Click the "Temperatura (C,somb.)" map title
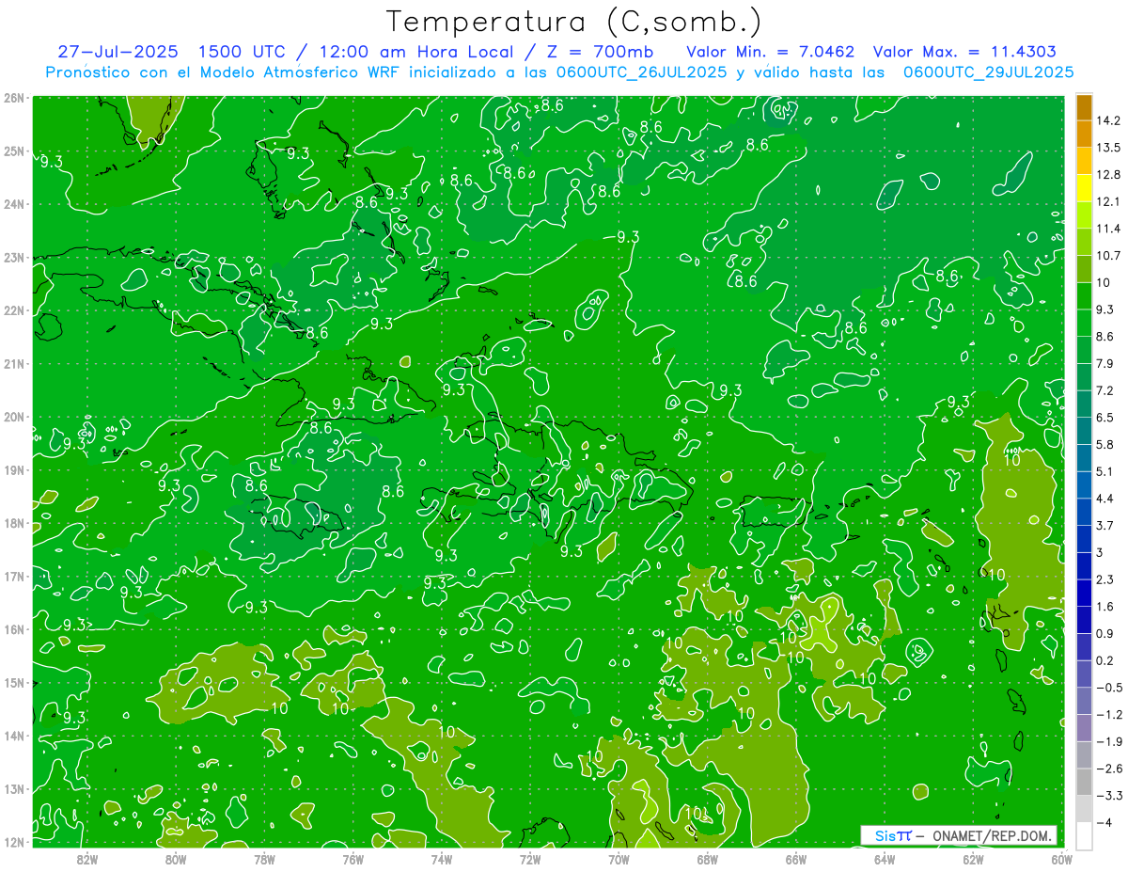 pyautogui.click(x=574, y=22)
